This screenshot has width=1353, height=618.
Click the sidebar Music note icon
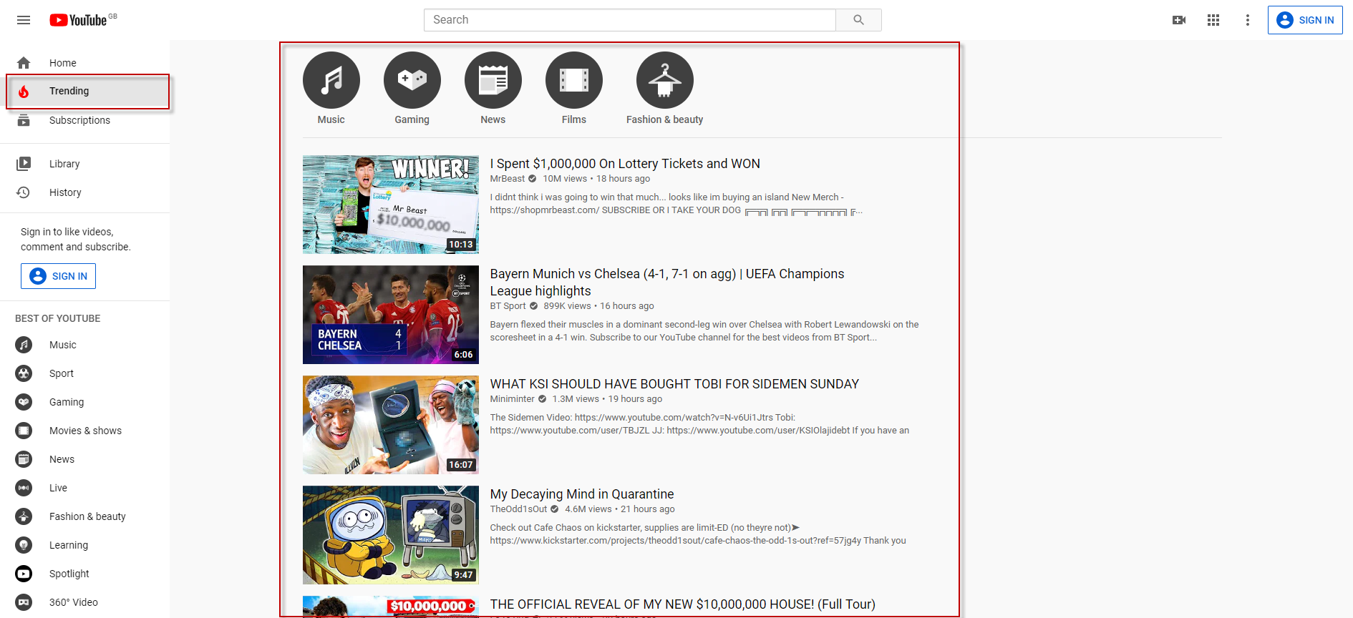click(x=24, y=345)
